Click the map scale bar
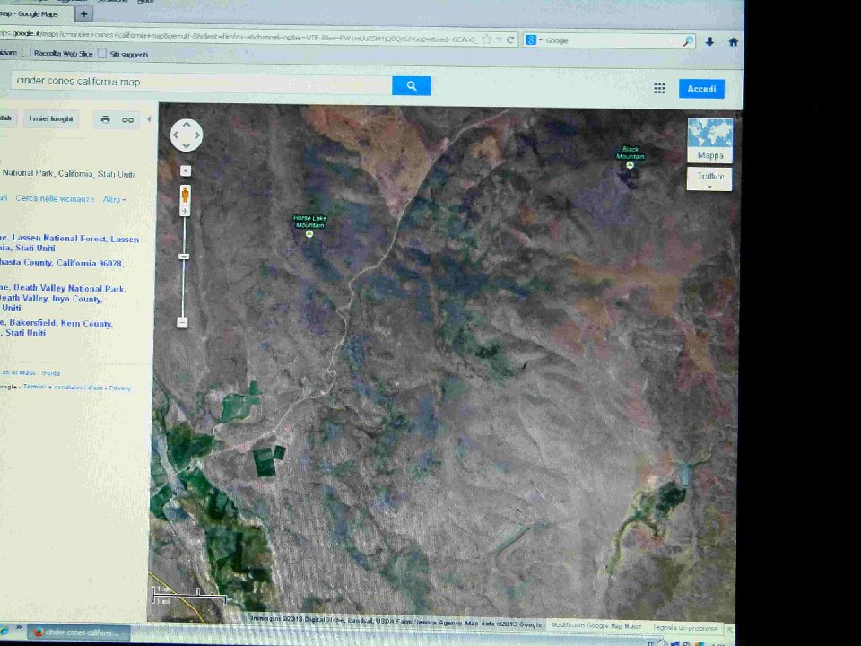Viewport: 861px width, 646px height. (189, 597)
